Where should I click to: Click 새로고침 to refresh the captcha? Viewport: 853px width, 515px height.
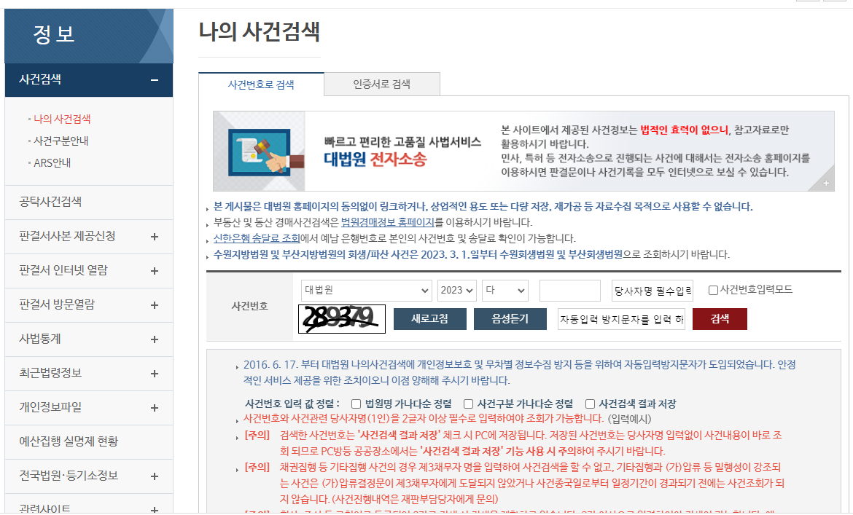pos(429,318)
